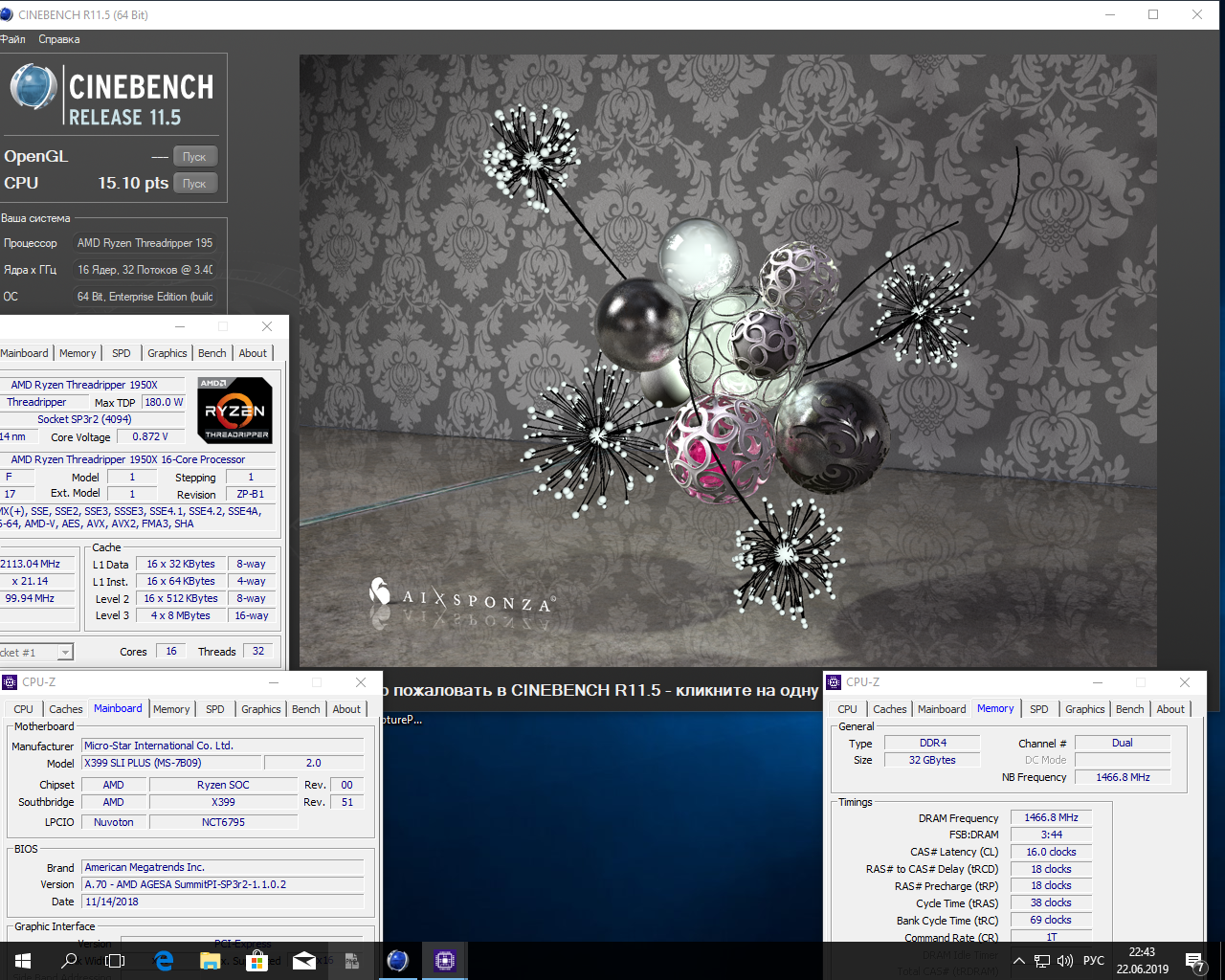Click Core Voltage value 0.872 V
1225x980 pixels.
pyautogui.click(x=150, y=436)
